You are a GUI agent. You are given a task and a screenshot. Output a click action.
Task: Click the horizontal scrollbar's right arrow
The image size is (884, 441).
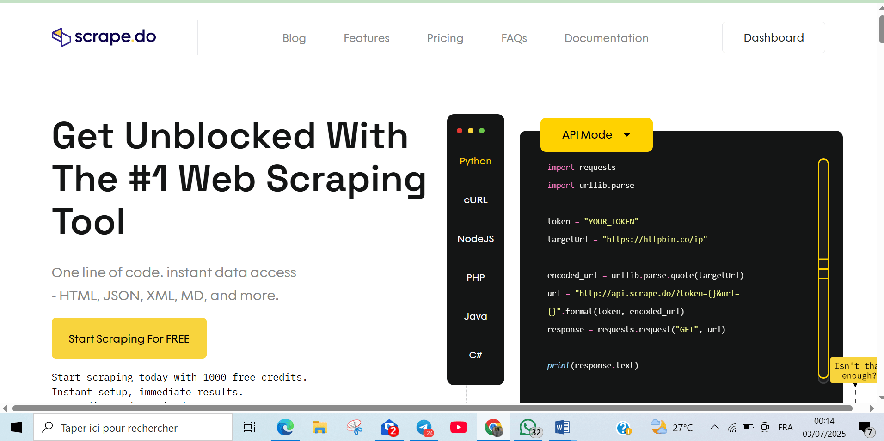872,408
